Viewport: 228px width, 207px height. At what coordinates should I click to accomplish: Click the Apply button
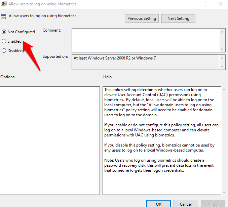click(213, 204)
